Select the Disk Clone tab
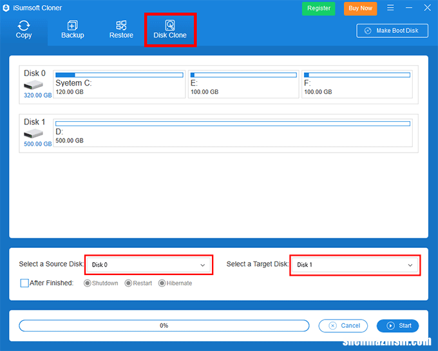Screen dimensions: 438x351 (170, 30)
